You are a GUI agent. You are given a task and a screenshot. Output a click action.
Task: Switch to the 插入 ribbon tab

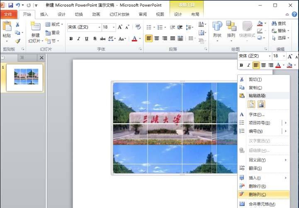pos(44,14)
